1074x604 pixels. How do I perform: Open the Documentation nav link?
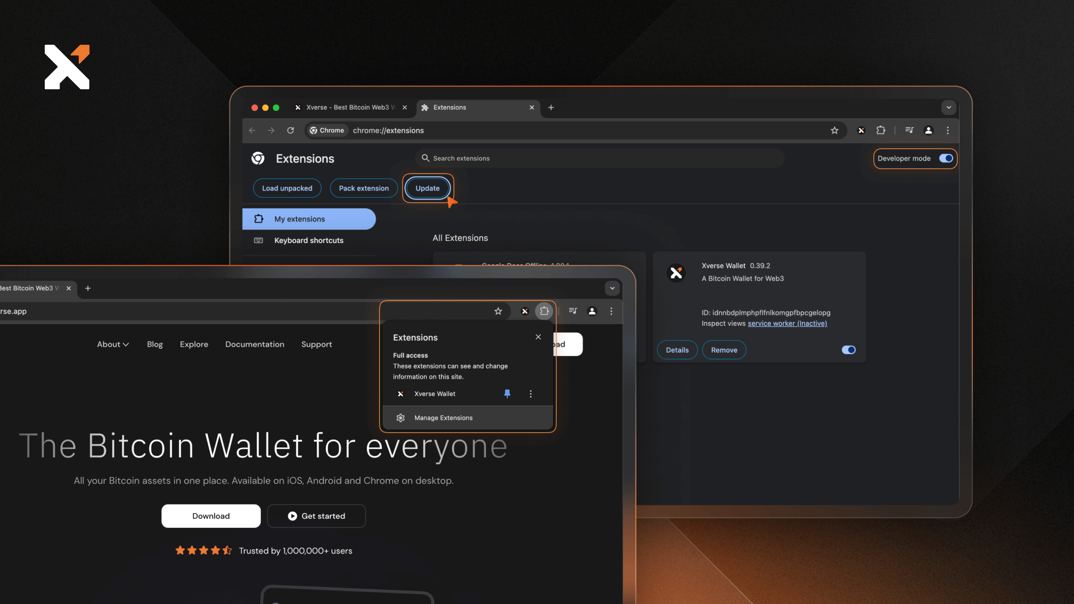[255, 344]
